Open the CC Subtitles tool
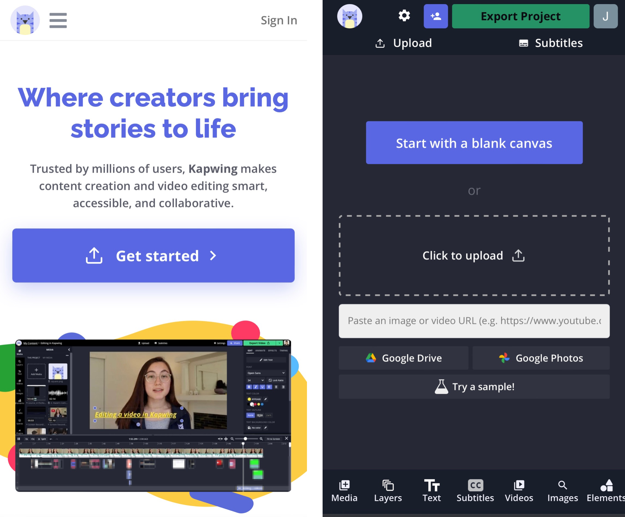625x517 pixels. click(475, 491)
